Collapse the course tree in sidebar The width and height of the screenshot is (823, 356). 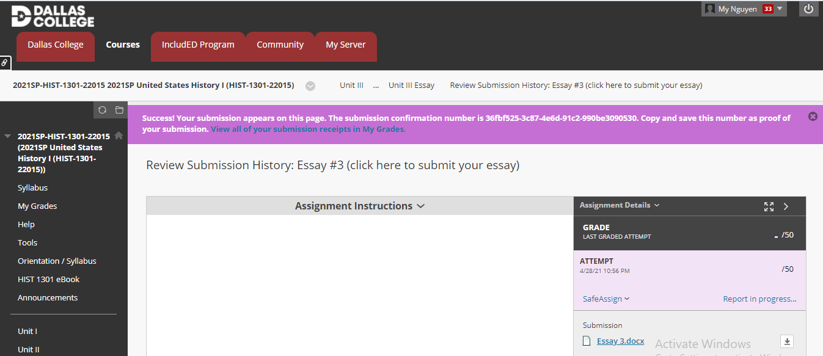pyautogui.click(x=8, y=136)
